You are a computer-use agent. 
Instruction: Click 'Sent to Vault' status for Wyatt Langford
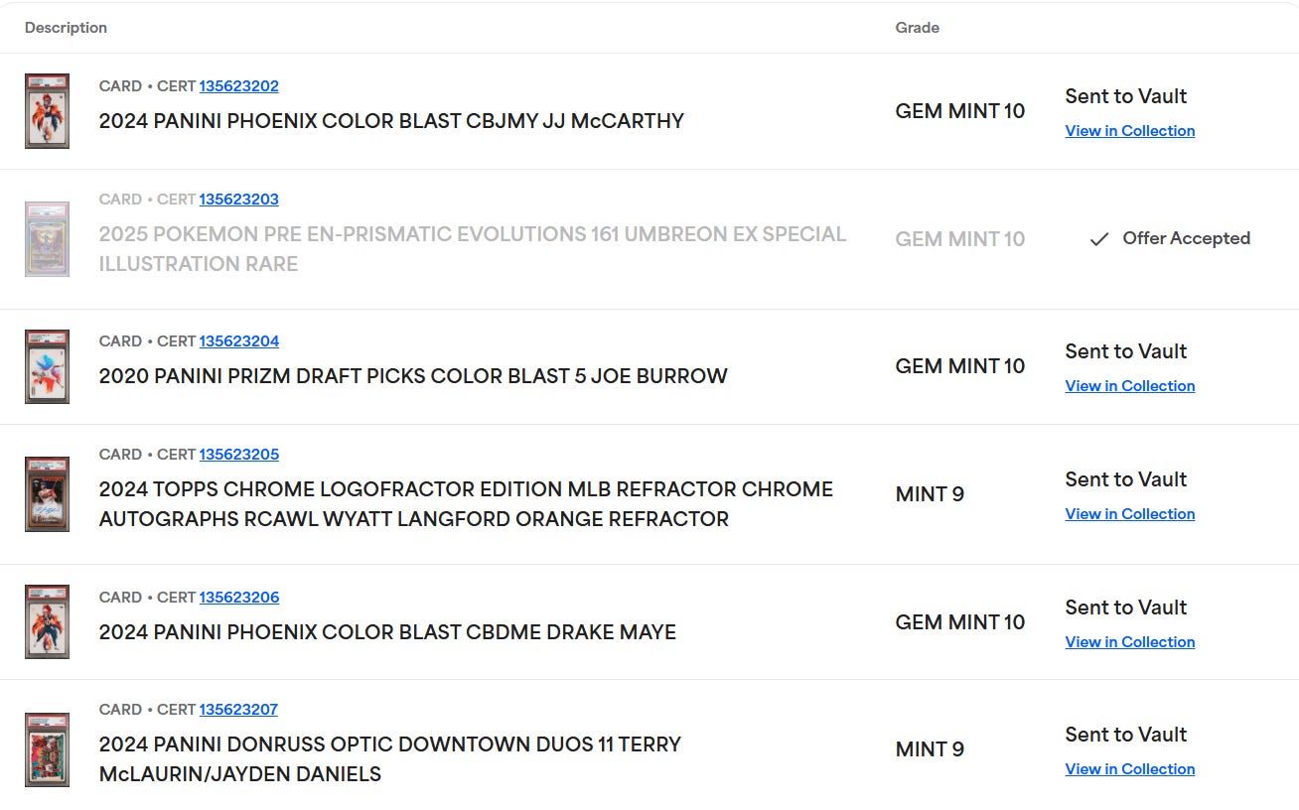click(1126, 479)
